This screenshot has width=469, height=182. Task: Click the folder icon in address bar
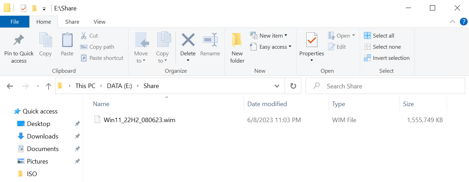click(x=60, y=86)
